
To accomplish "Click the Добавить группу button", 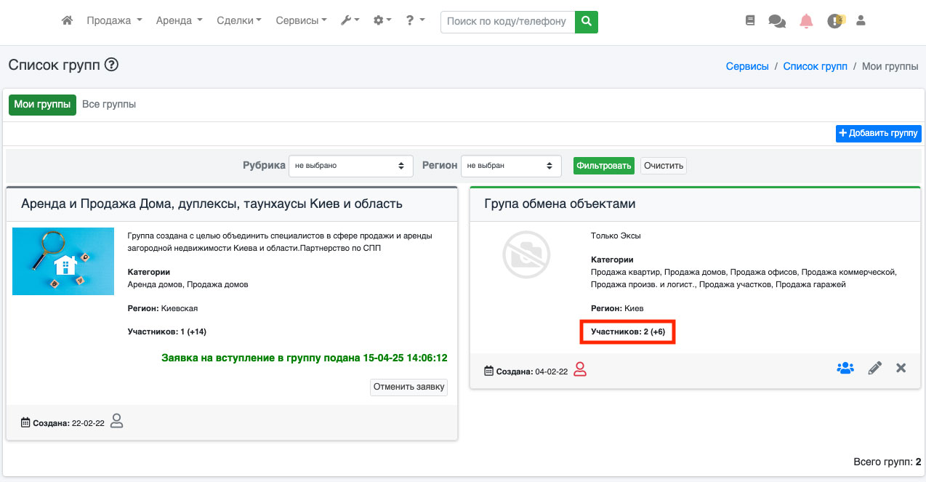I will tap(879, 134).
